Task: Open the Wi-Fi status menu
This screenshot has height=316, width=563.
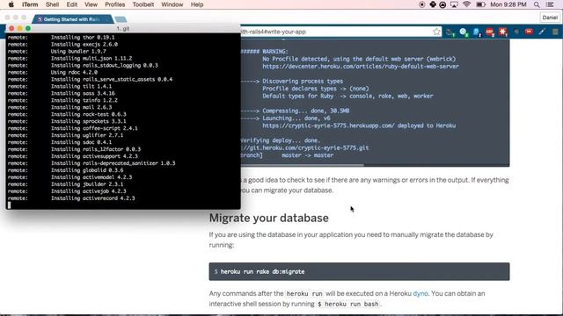Action: point(466,4)
